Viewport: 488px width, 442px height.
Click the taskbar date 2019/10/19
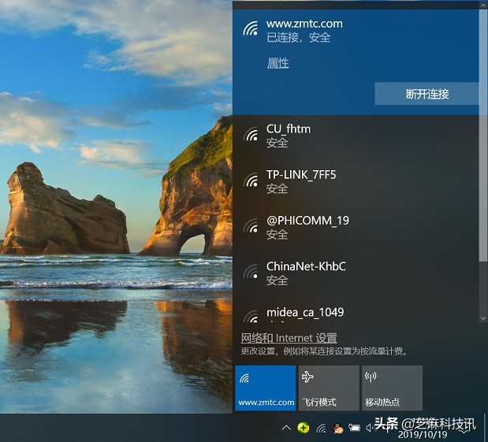(423, 435)
